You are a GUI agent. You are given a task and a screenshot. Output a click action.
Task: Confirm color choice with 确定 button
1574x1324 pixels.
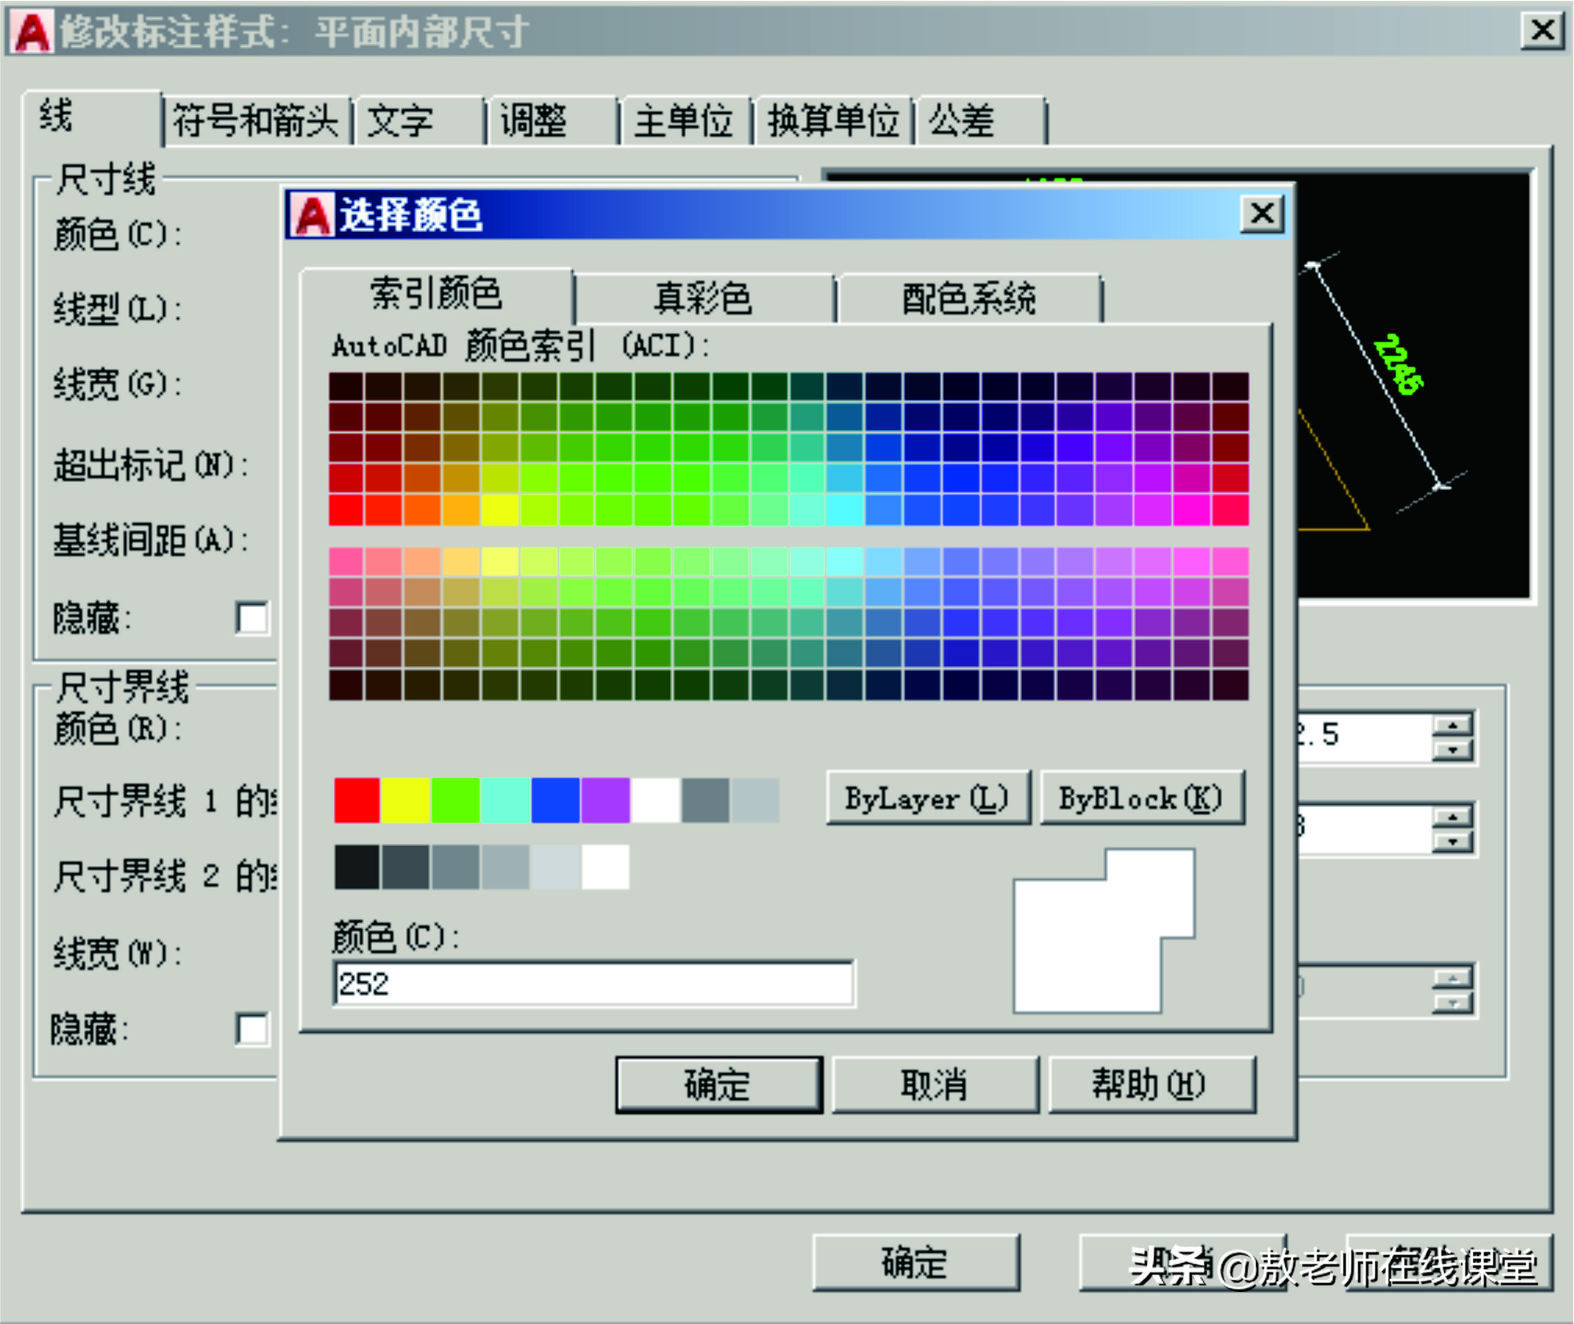click(718, 1083)
